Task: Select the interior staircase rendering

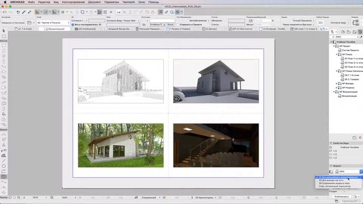Action: coord(216,145)
